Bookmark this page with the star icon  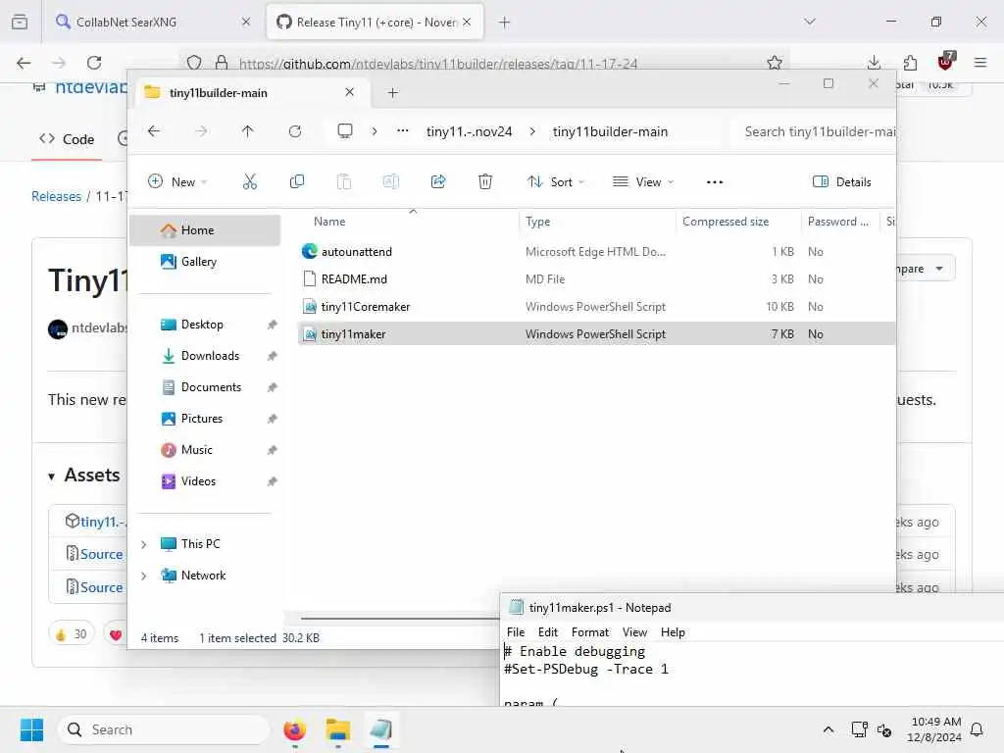pos(775,63)
